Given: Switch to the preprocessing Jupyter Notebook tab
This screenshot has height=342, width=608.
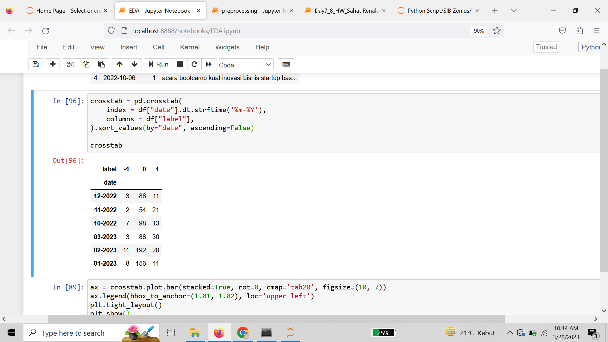Looking at the screenshot, I should (x=252, y=10).
